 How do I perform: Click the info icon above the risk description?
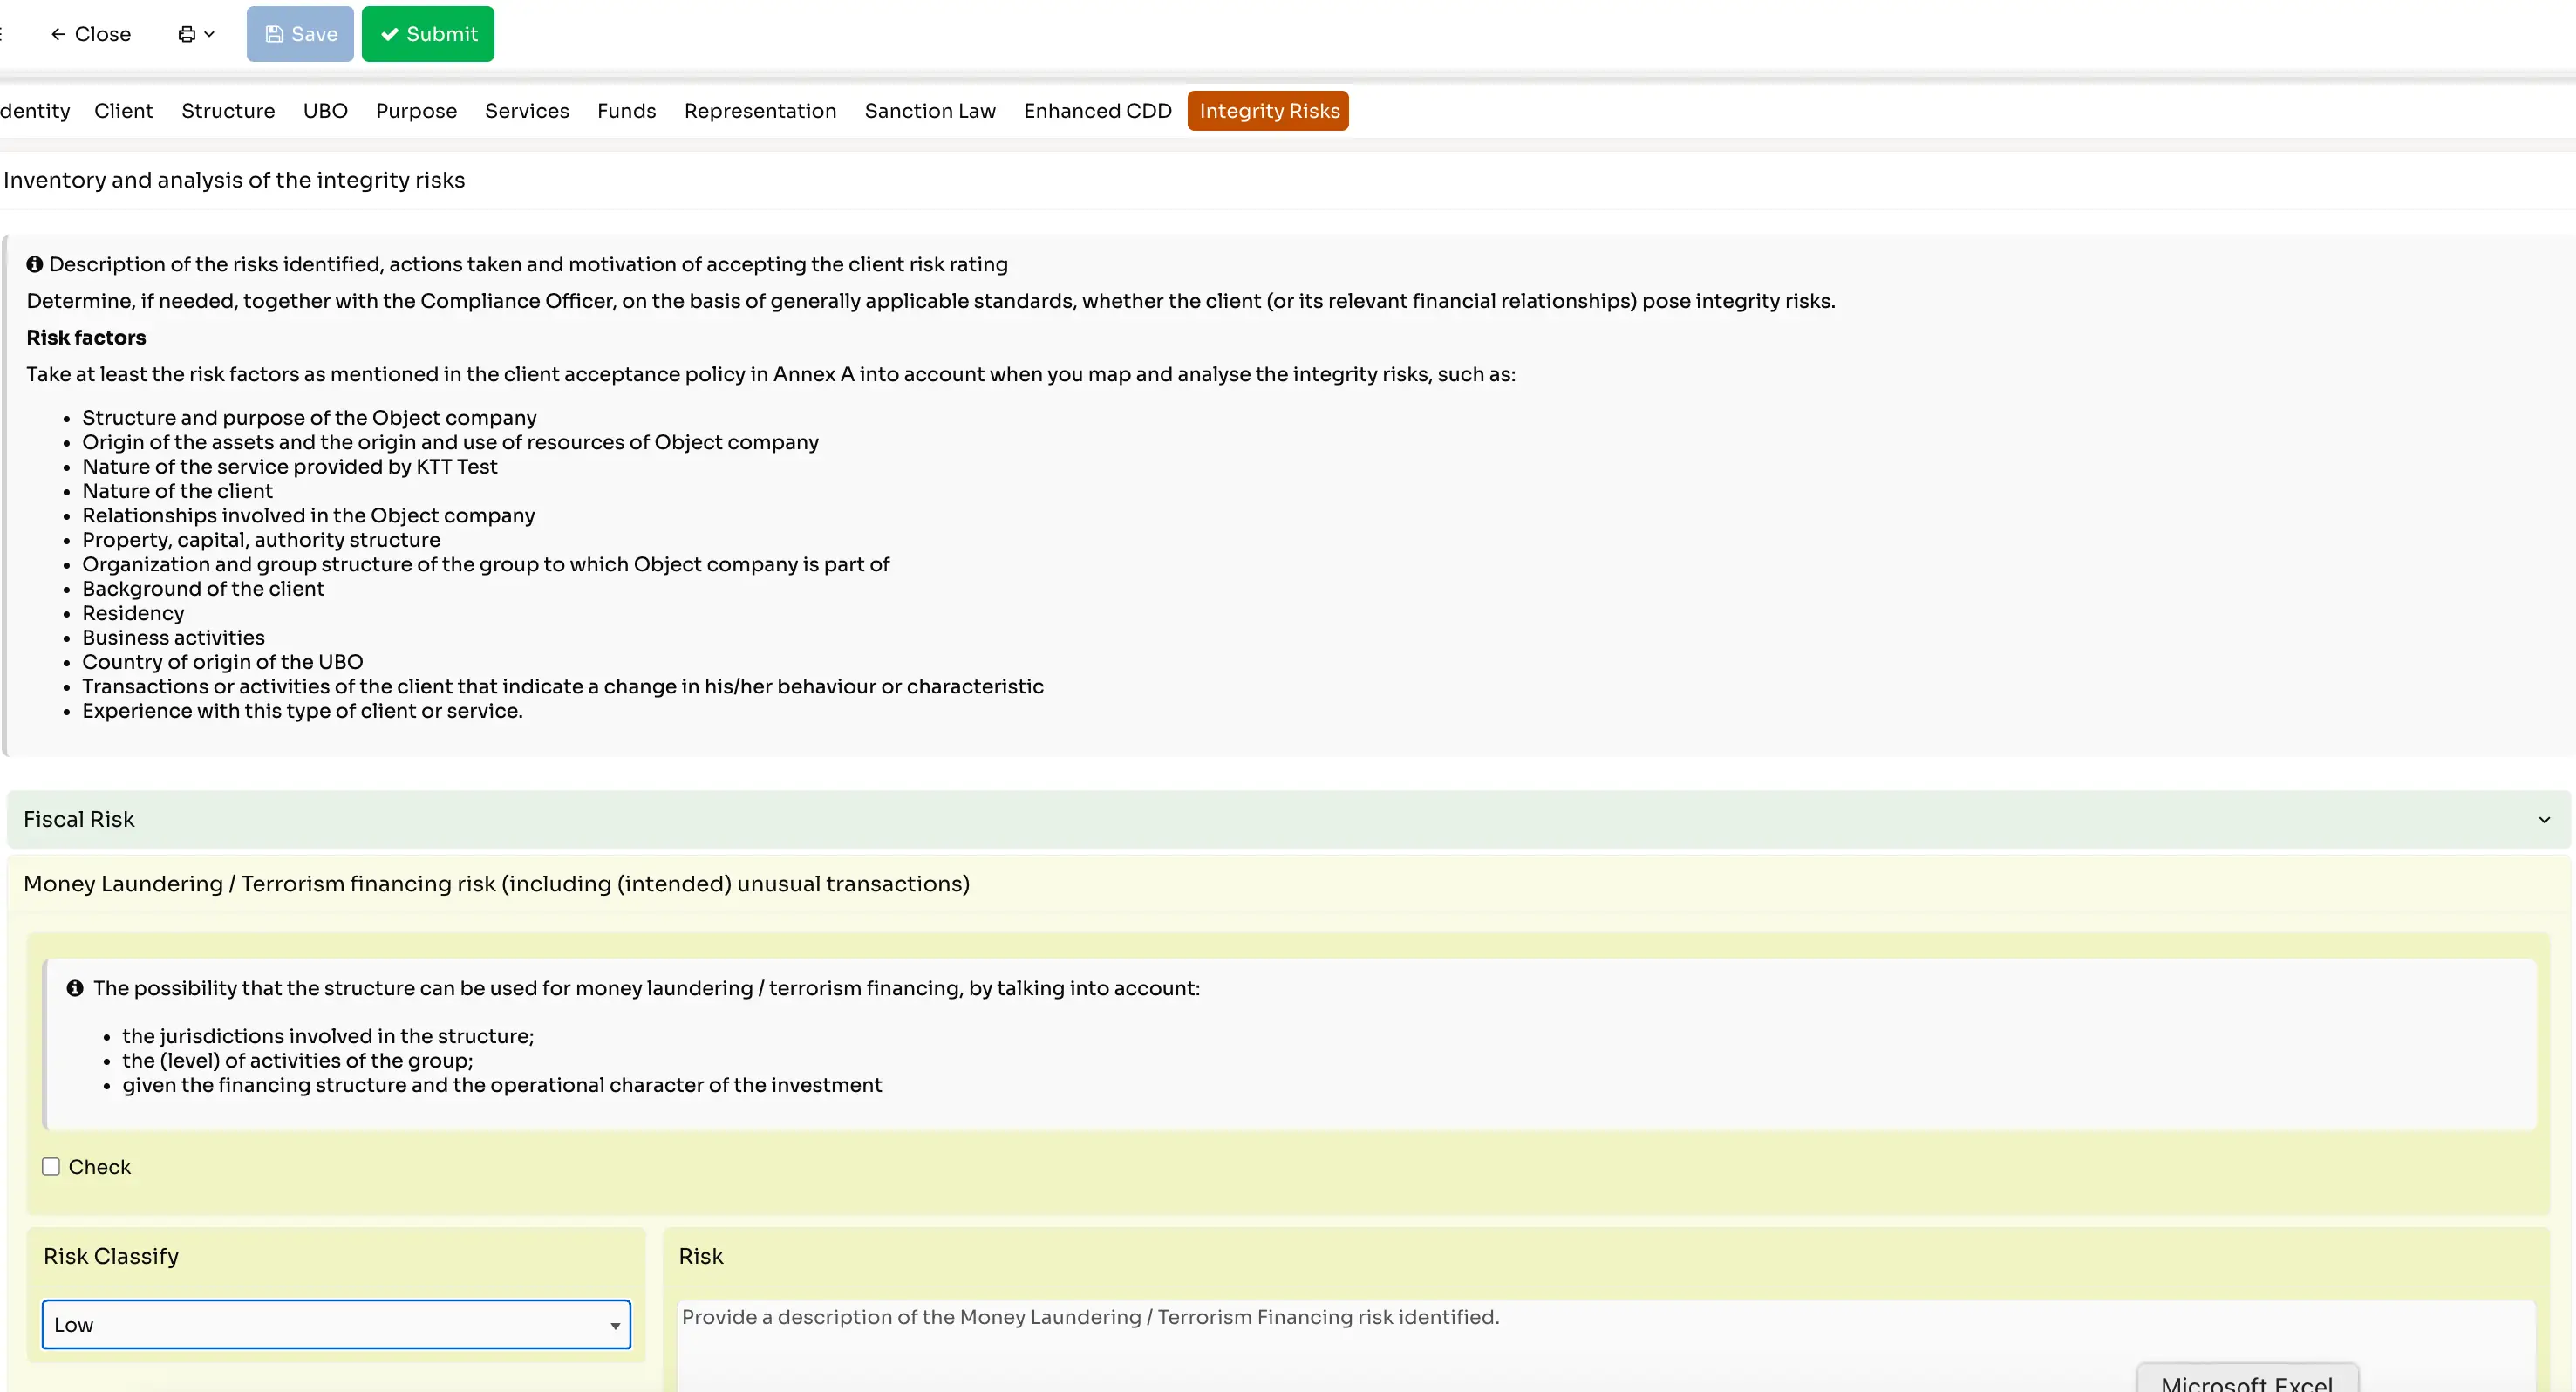(35, 263)
